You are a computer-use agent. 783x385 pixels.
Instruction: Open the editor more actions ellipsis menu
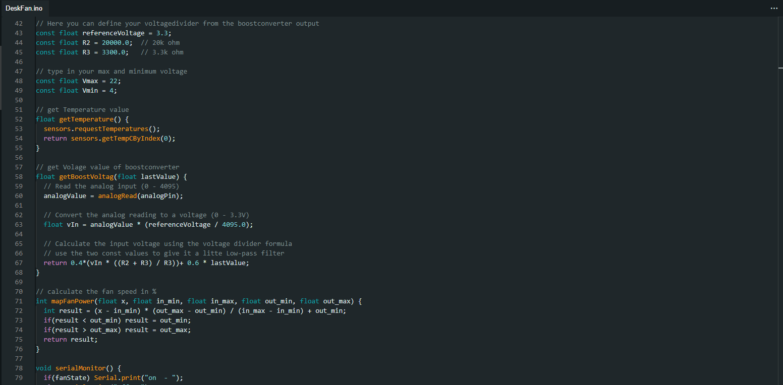click(x=774, y=8)
